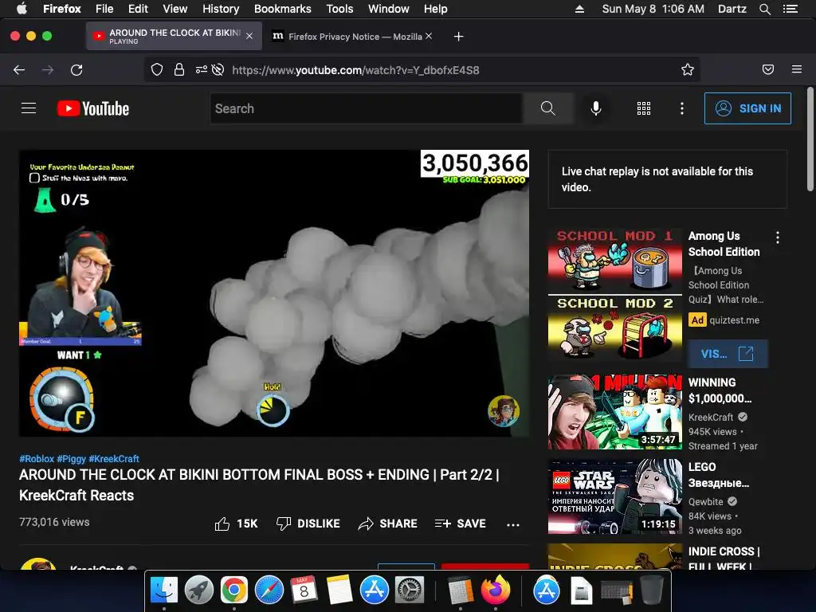Open Launchpad from the dock
The width and height of the screenshot is (816, 612).
point(198,590)
